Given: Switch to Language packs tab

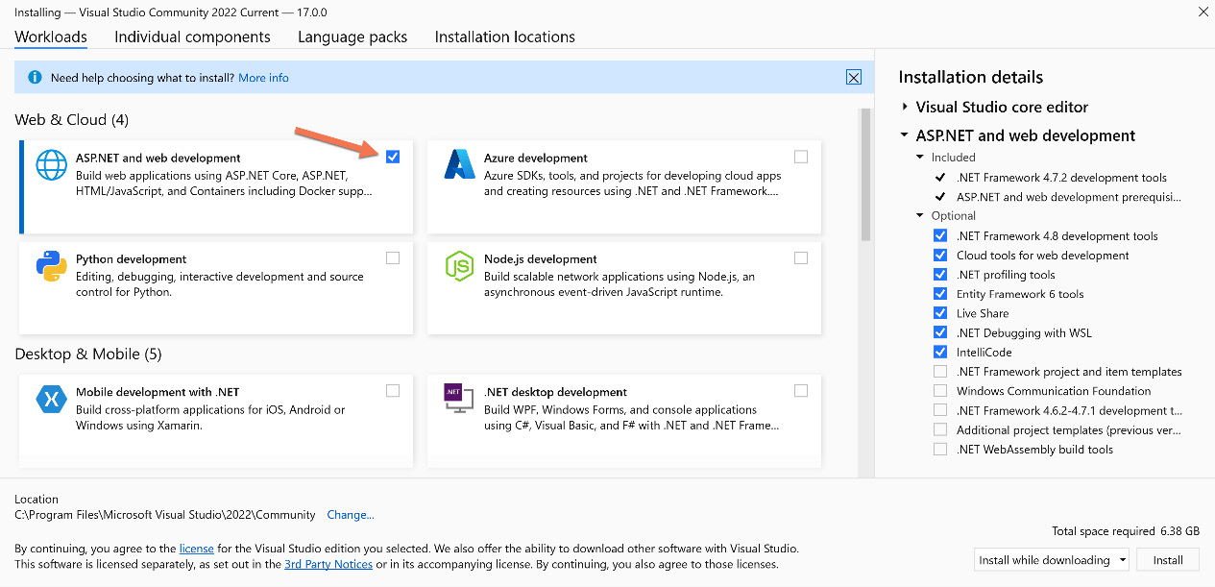Looking at the screenshot, I should point(352,37).
